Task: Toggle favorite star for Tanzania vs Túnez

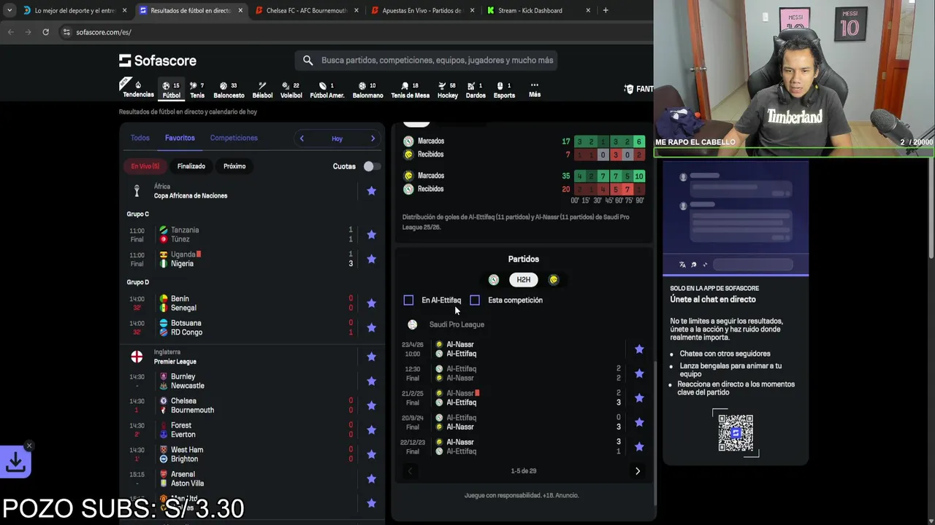Action: click(371, 235)
